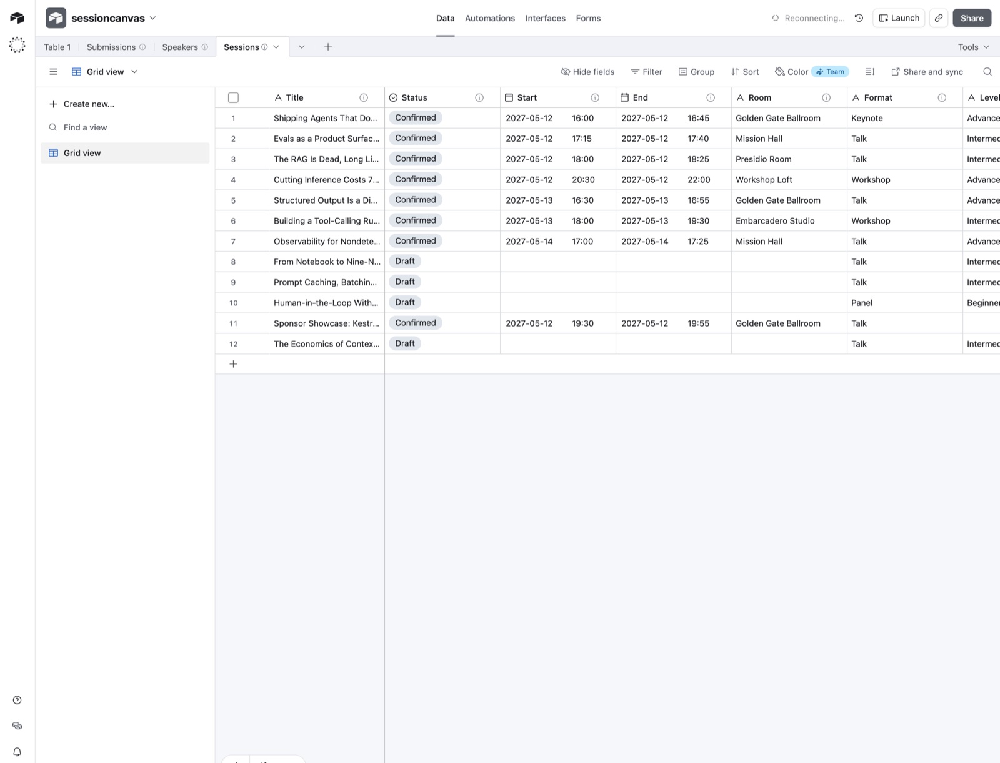Open the search magnifier in toolbar
This screenshot has width=1000, height=763.
point(987,72)
